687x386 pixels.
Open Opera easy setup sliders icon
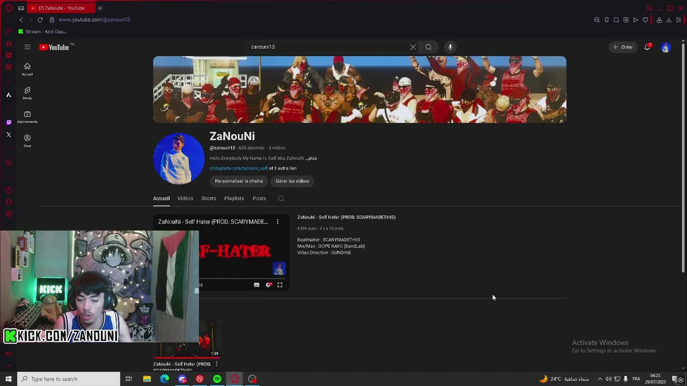678,20
